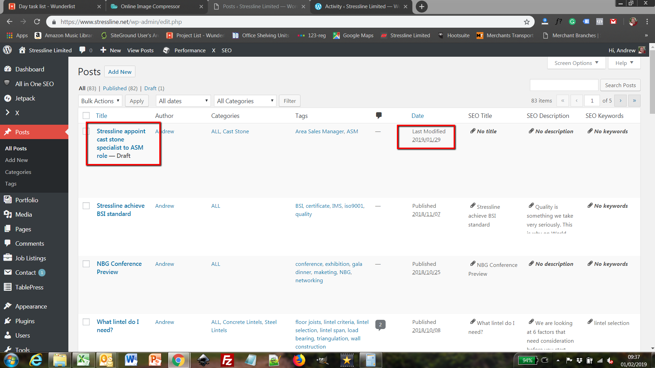Check the box for Stressline achieve BSI standard

(x=86, y=206)
